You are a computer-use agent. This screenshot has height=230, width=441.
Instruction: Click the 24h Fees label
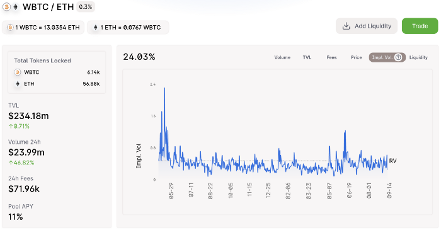pos(21,178)
